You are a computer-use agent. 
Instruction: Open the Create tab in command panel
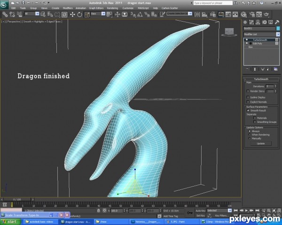tap(245, 22)
